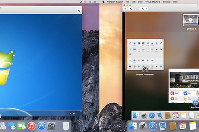Open Calendar in the guest VM dock
199x132 pixels.
click(x=176, y=116)
